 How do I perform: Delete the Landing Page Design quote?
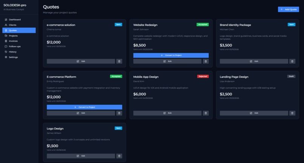[x=292, y=113]
